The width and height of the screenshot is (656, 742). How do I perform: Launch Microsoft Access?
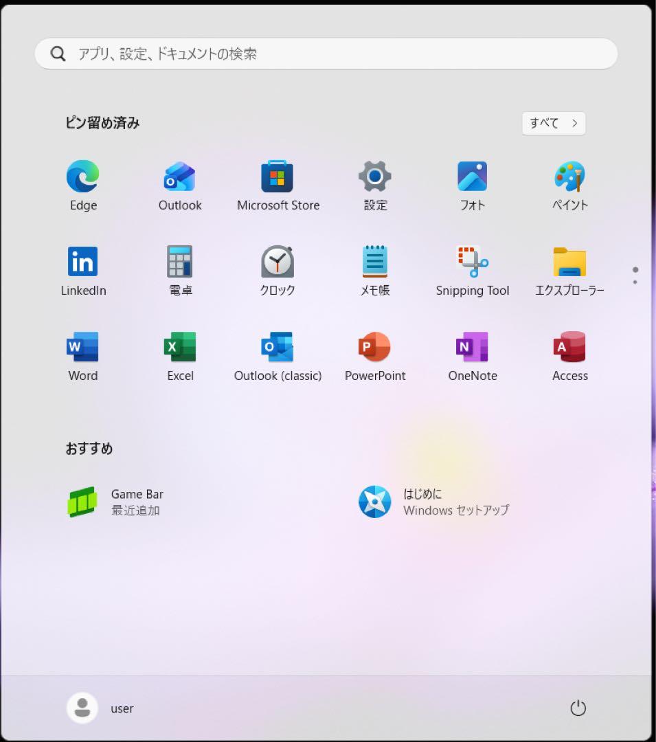click(x=569, y=347)
